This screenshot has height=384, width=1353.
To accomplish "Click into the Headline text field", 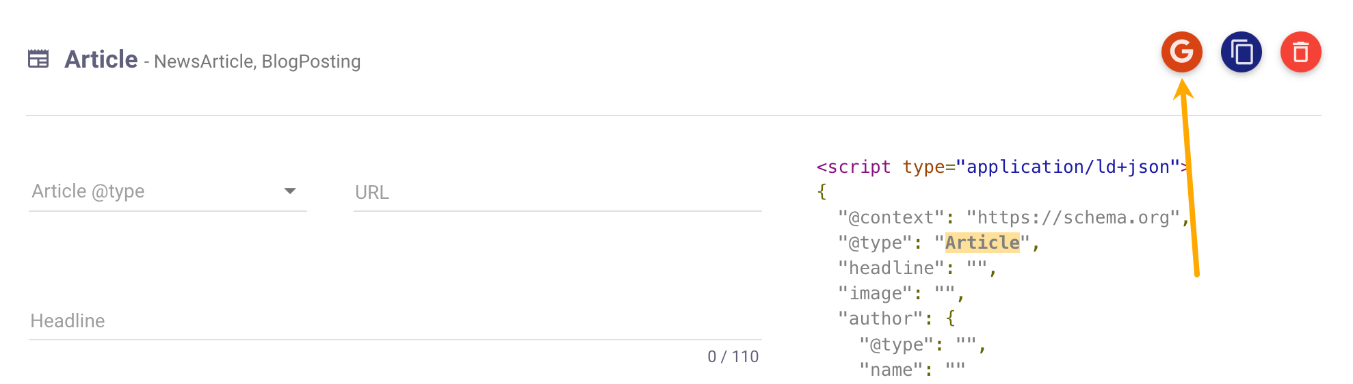I will [394, 321].
